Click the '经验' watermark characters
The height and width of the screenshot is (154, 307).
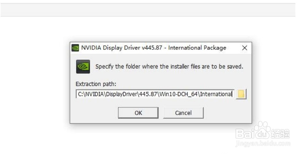click(280, 134)
